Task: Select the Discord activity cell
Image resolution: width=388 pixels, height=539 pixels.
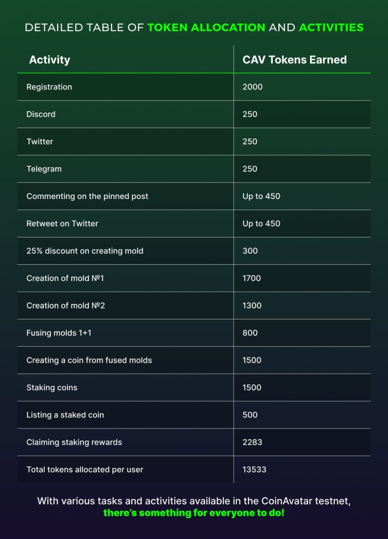Action: pyautogui.click(x=41, y=114)
